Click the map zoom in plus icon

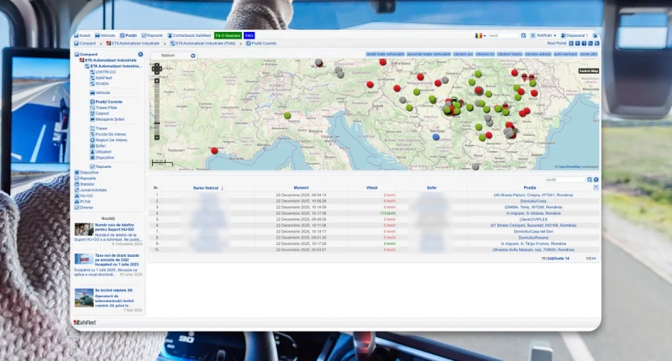[x=156, y=81]
